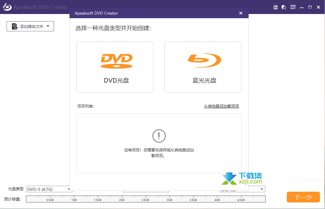Close the Apeaksoft DVD Creator dialog
325x209 pixels.
[x=241, y=13]
